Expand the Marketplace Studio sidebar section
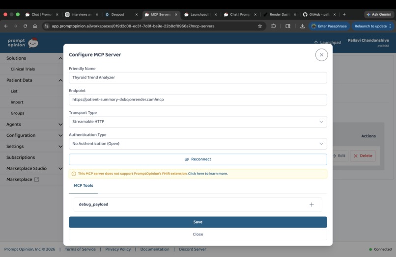396x257 pixels. [x=60, y=169]
